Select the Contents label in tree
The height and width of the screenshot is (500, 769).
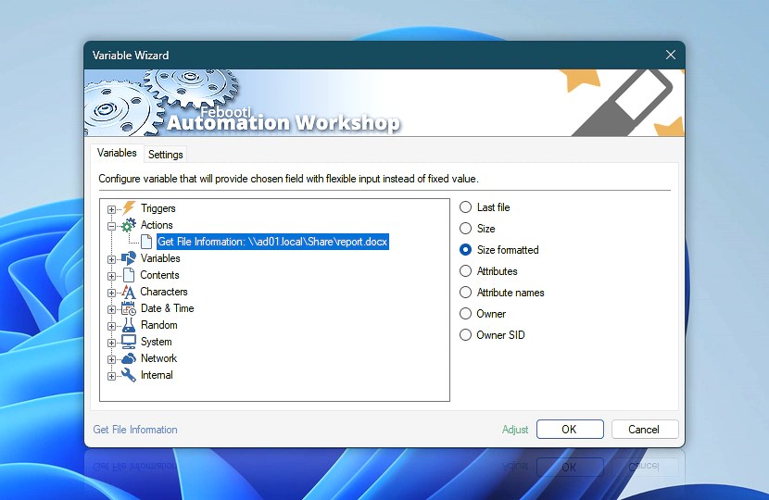tap(159, 275)
